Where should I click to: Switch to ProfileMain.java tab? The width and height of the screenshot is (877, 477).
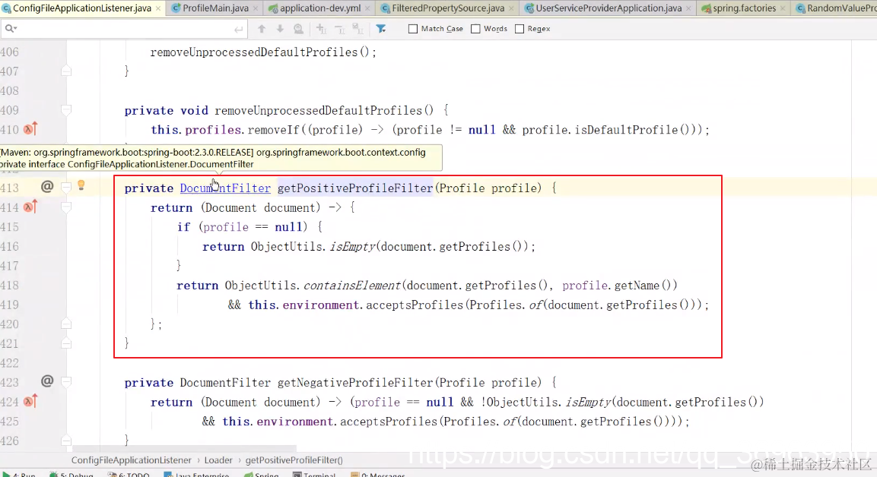[215, 8]
